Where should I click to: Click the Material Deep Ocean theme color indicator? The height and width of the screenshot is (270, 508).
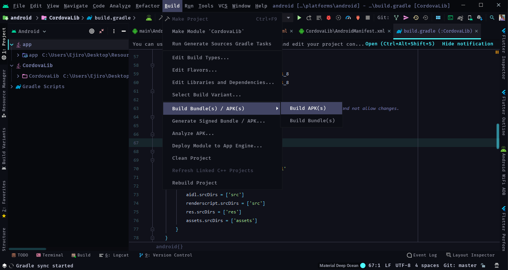pos(363,265)
